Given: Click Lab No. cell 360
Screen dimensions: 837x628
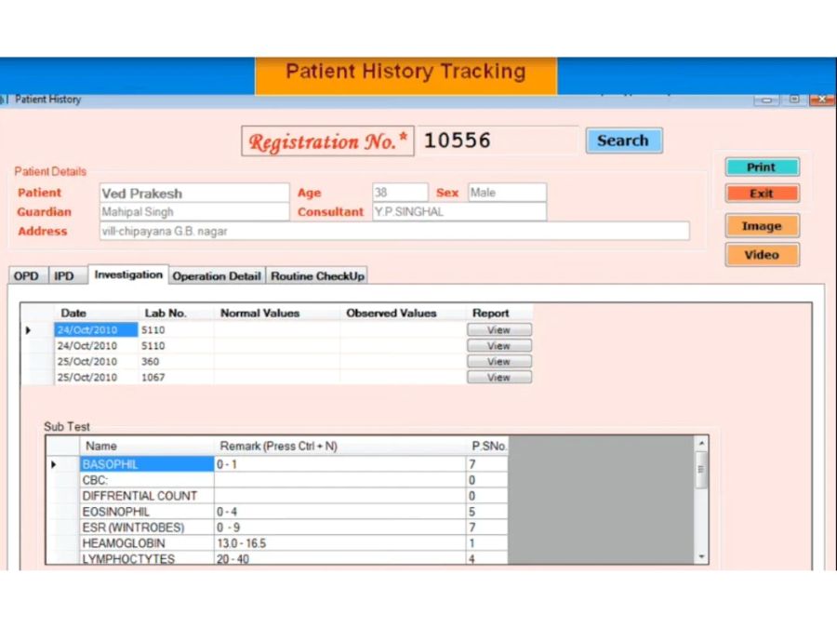Looking at the screenshot, I should tap(176, 362).
